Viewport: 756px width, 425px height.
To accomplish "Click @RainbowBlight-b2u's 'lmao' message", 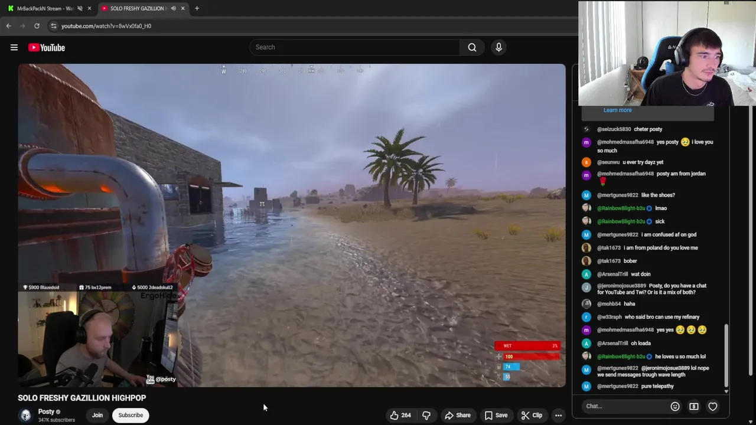I will [x=661, y=208].
